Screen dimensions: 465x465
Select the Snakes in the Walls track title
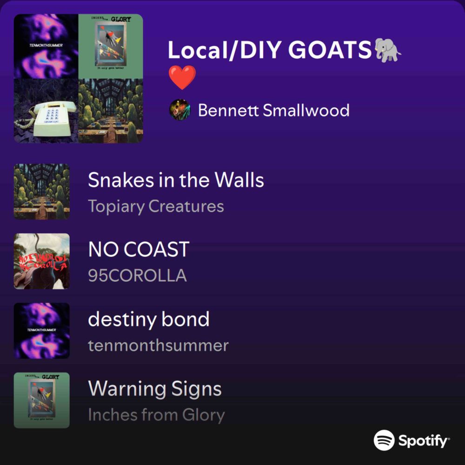click(176, 180)
